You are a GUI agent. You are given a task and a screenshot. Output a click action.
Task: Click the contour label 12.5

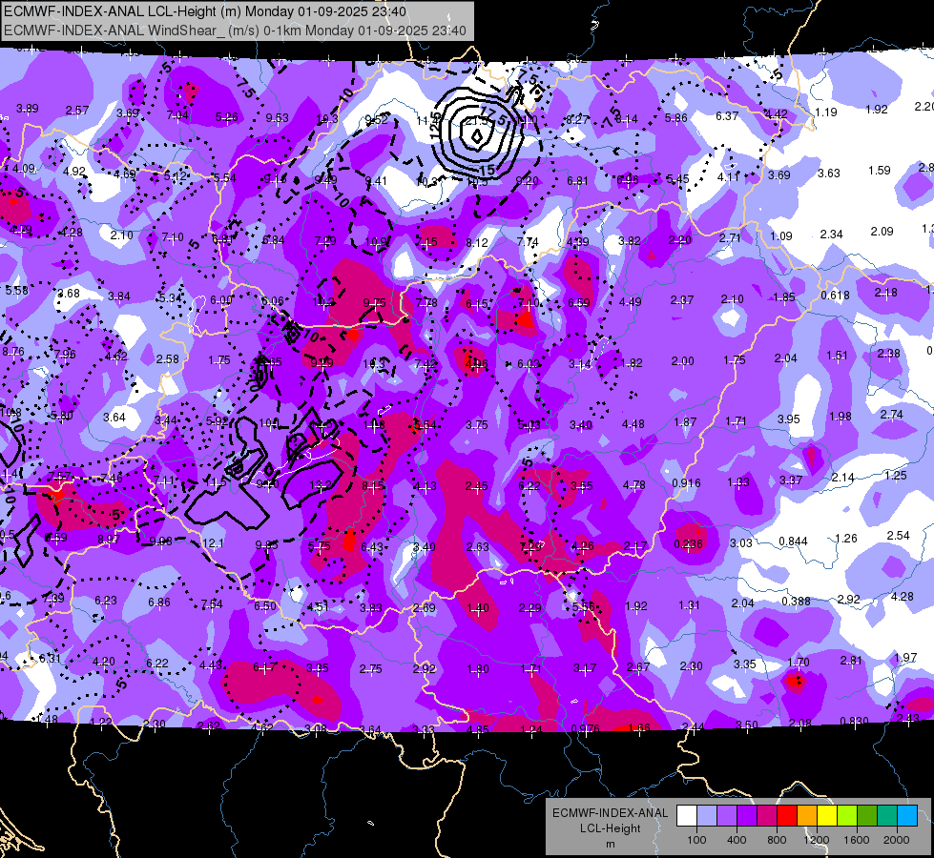(436, 126)
